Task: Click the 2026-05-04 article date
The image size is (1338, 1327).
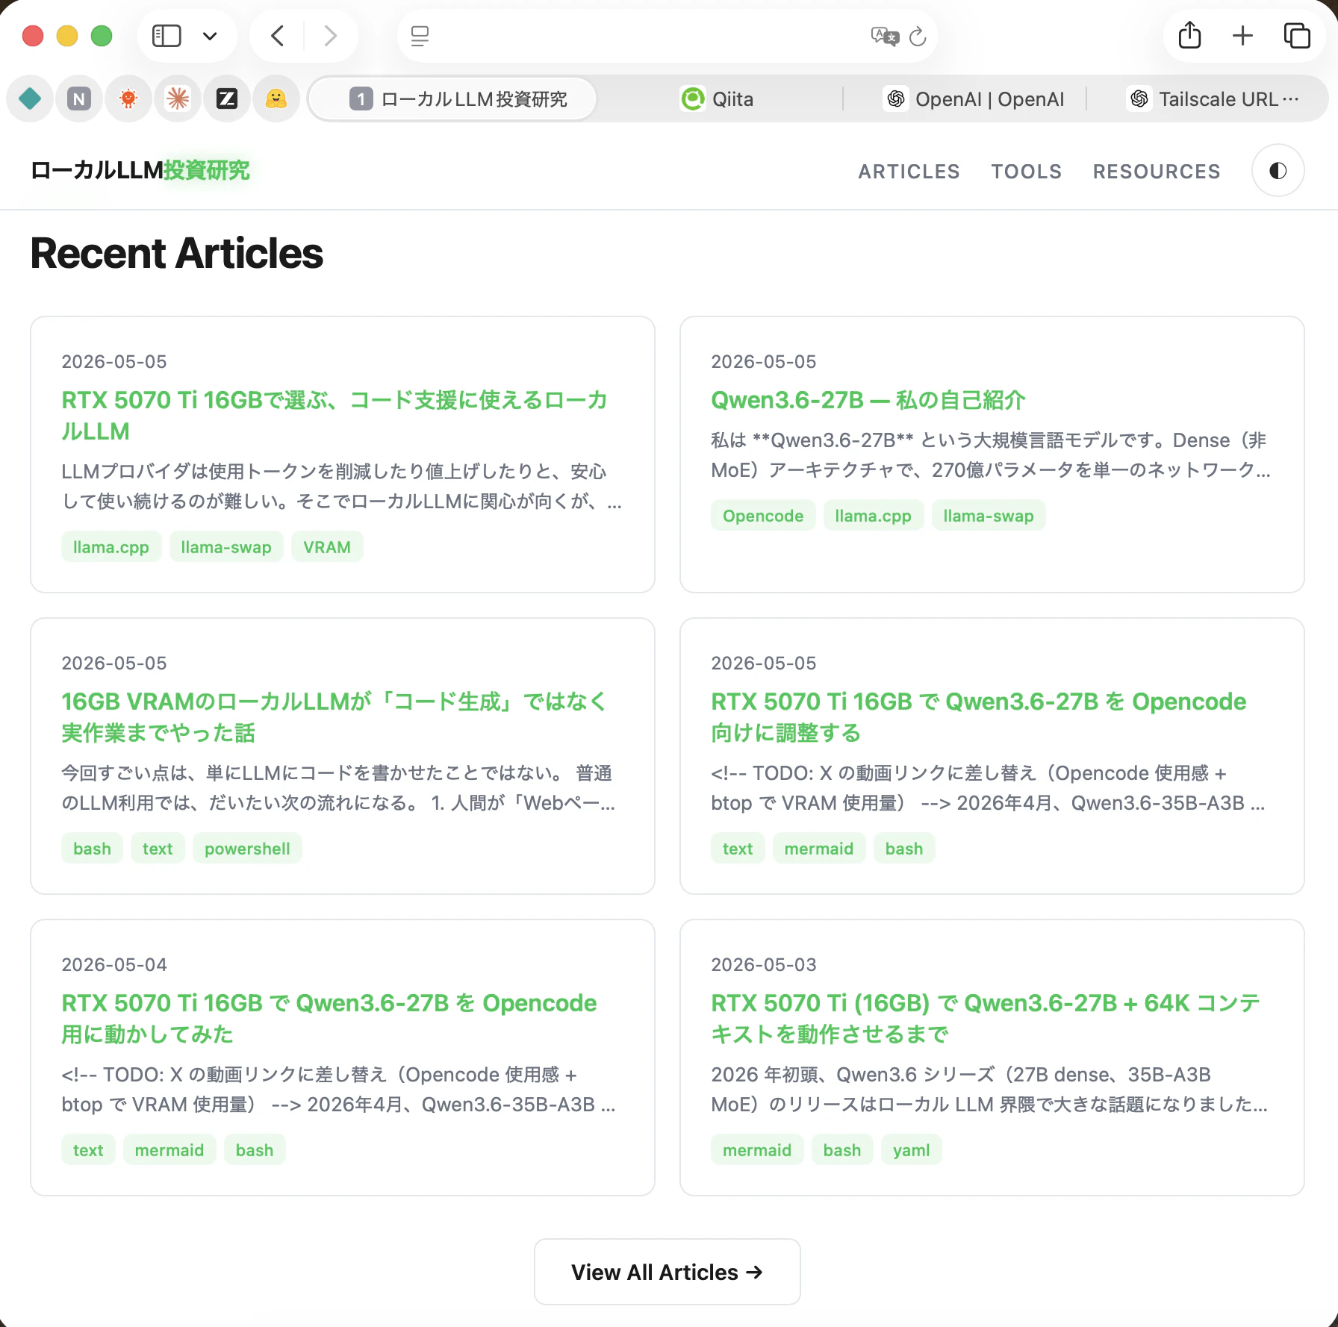Action: (114, 965)
